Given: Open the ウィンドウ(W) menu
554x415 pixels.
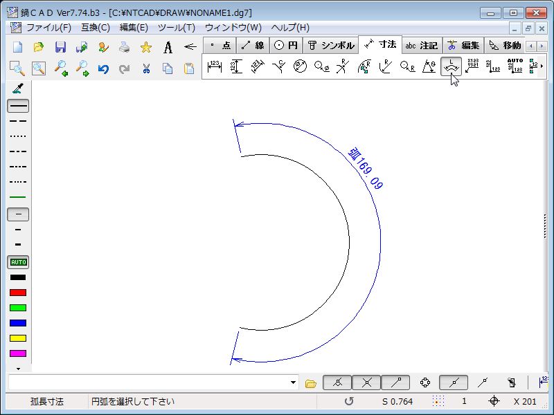Looking at the screenshot, I should (233, 28).
